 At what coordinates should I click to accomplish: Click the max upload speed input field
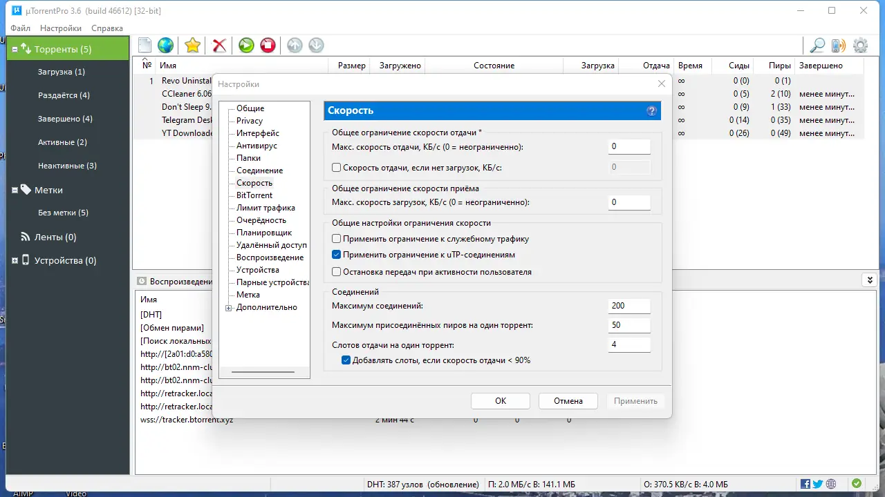[629, 147]
